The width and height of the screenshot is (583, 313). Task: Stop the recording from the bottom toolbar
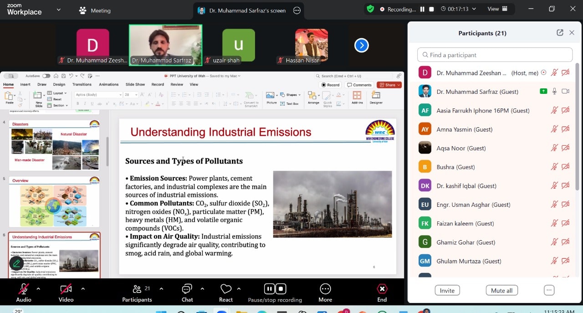(x=281, y=288)
